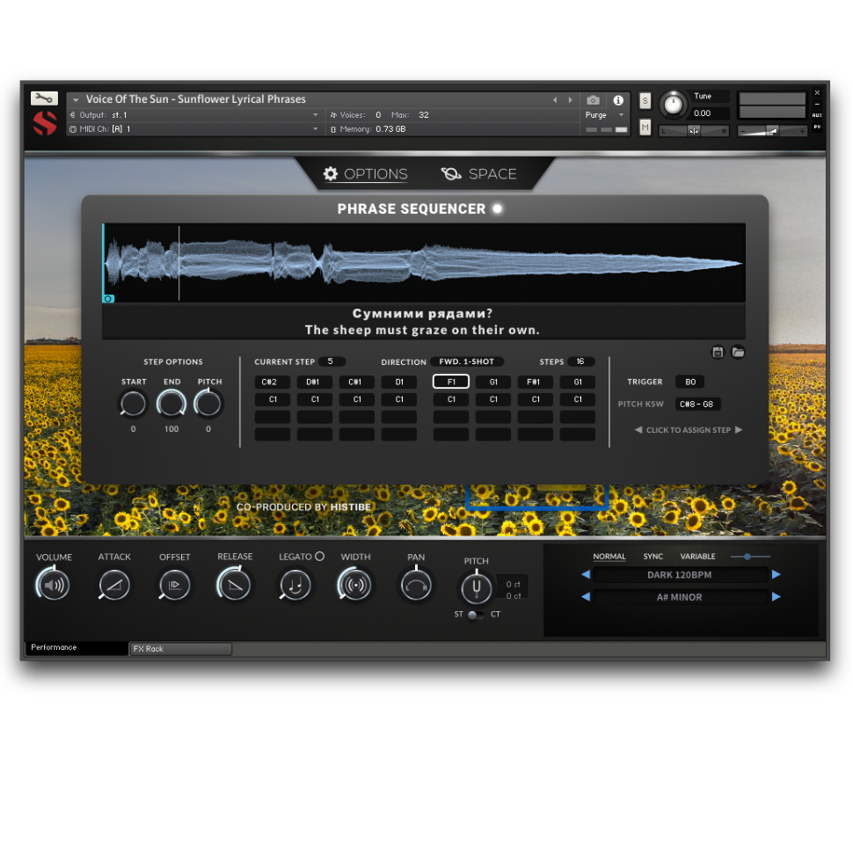Assign next step with right arrow
Image resolution: width=853 pixels, height=853 pixels.
[x=738, y=430]
